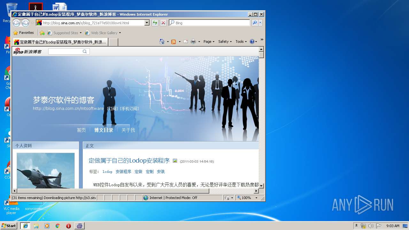This screenshot has height=230, width=409.
Task: Expand the command bar overflow chevron
Action: [262, 40]
